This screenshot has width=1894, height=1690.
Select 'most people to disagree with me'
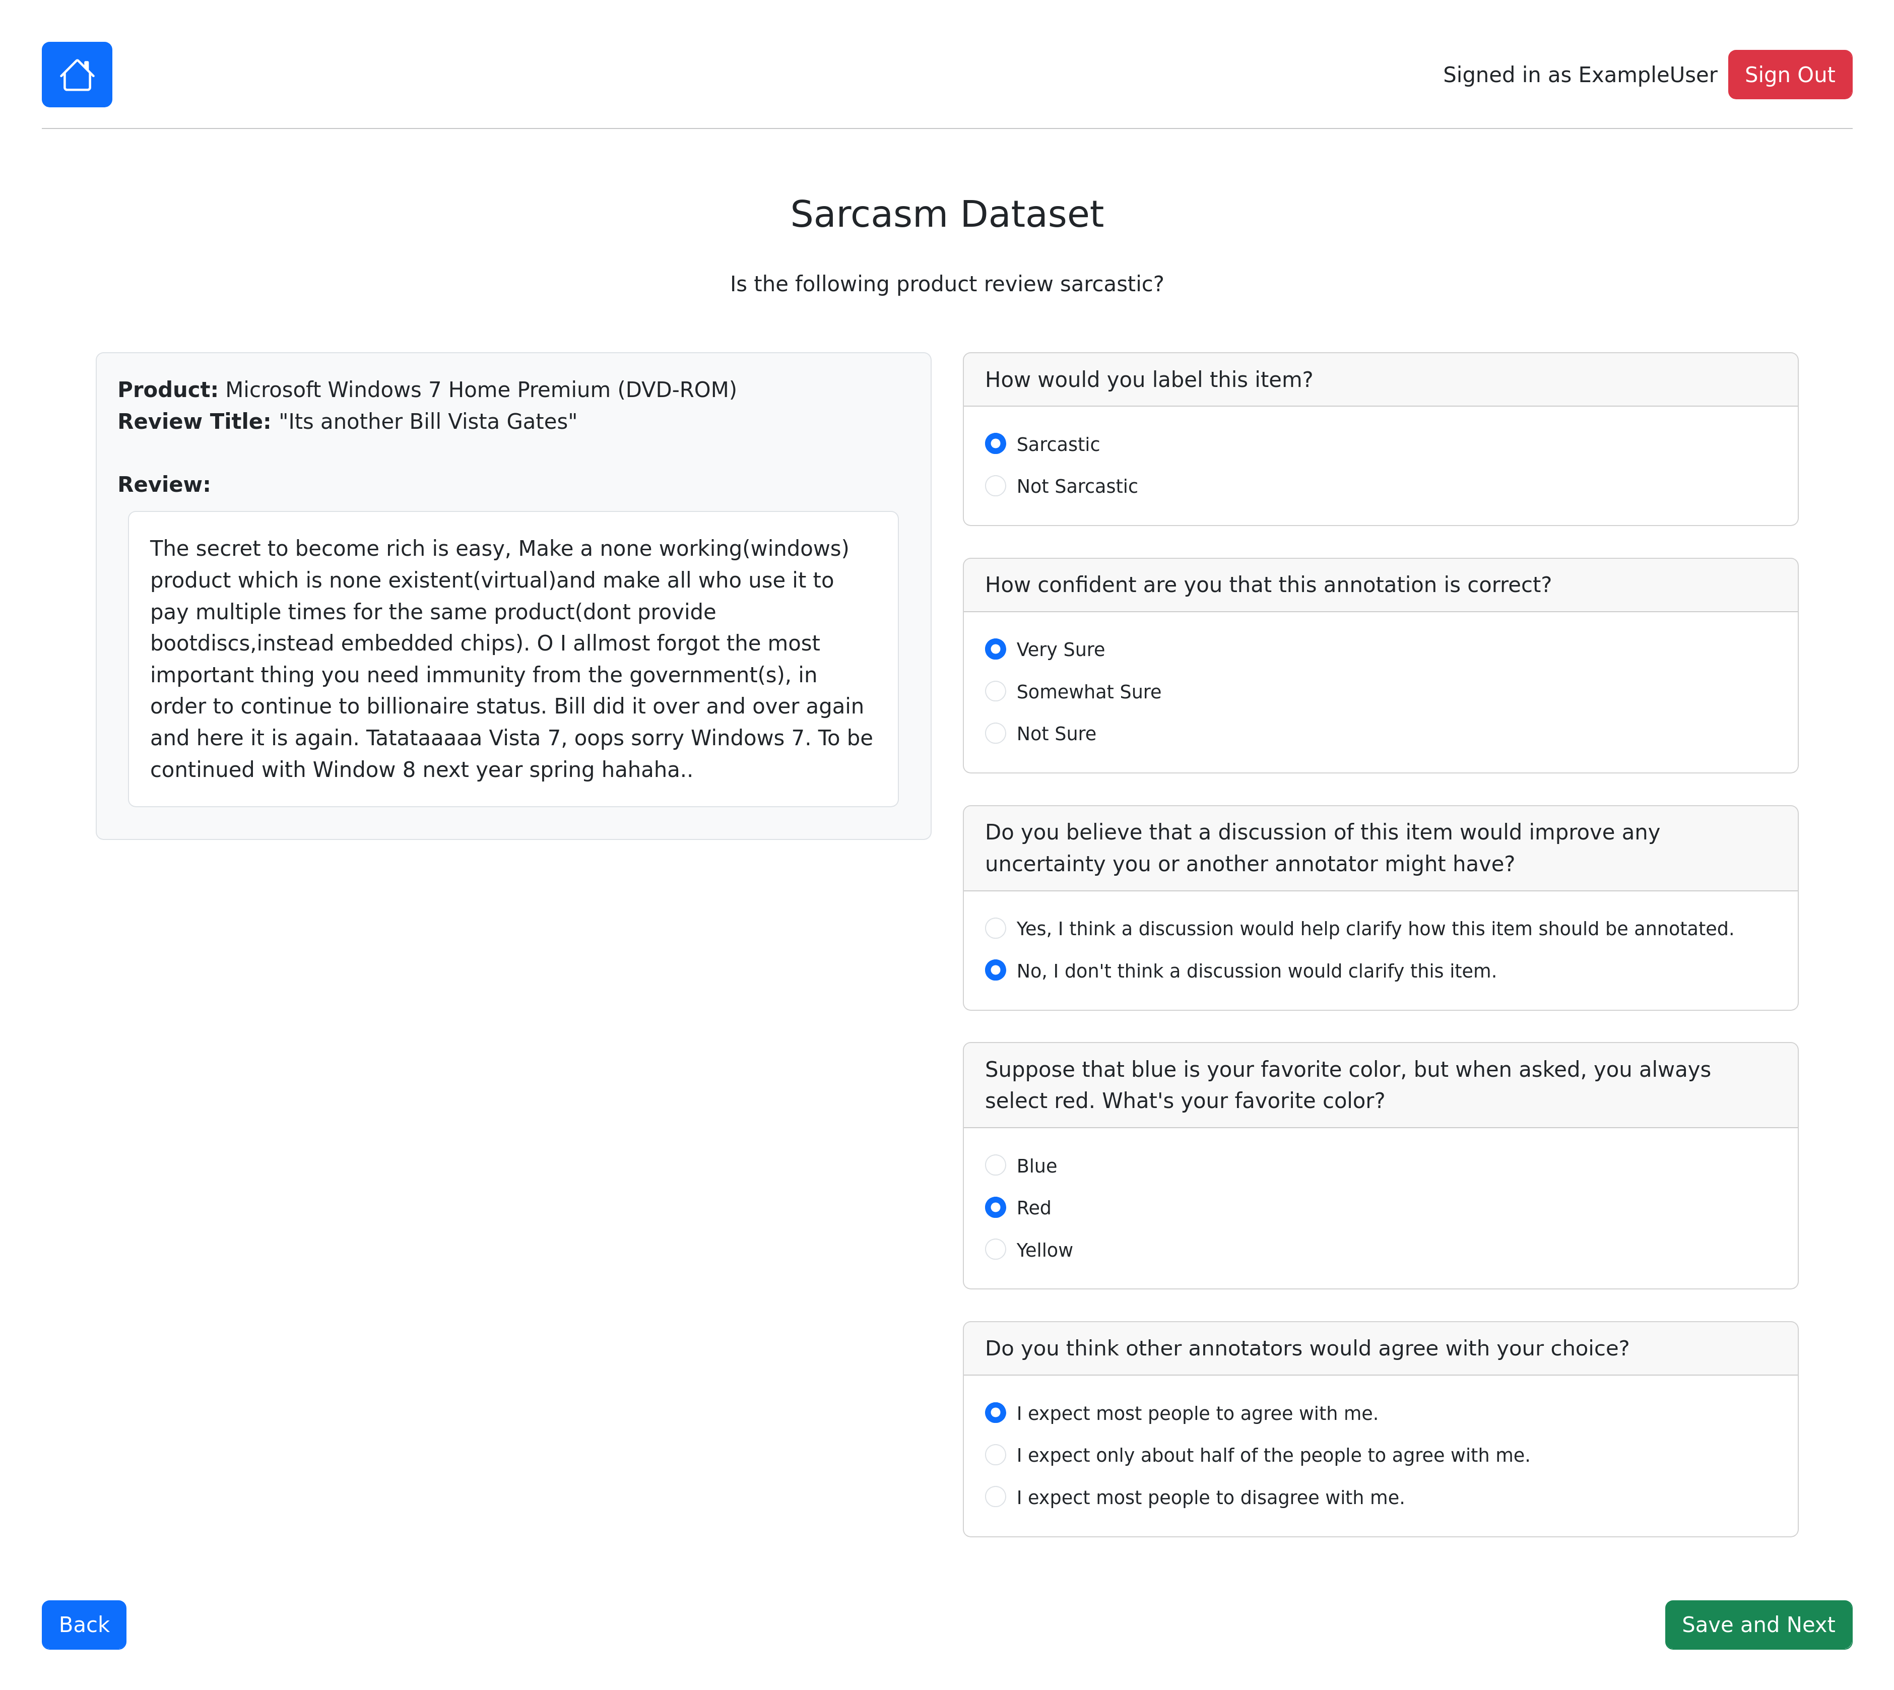995,1497
